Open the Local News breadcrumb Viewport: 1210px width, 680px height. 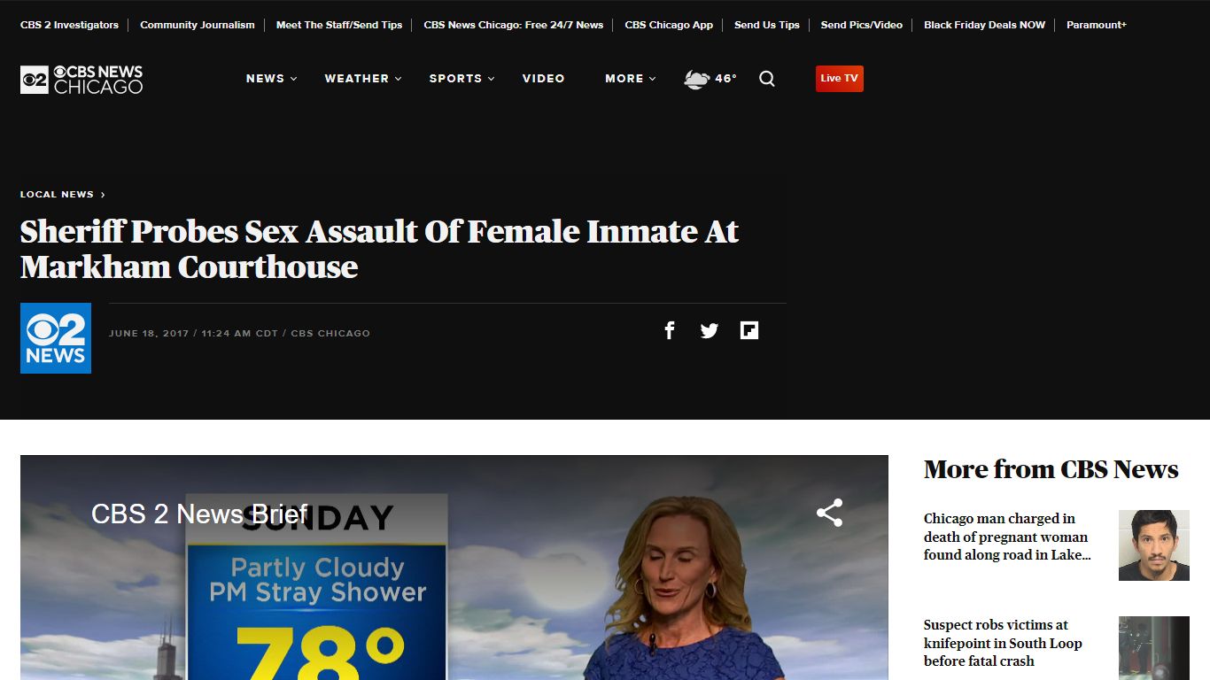tap(63, 194)
